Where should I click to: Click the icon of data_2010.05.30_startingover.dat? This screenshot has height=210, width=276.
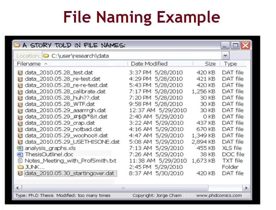(20, 173)
